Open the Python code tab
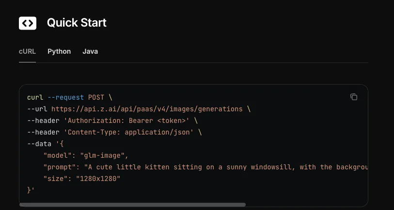Screen dimensions: 394x210 (59, 51)
